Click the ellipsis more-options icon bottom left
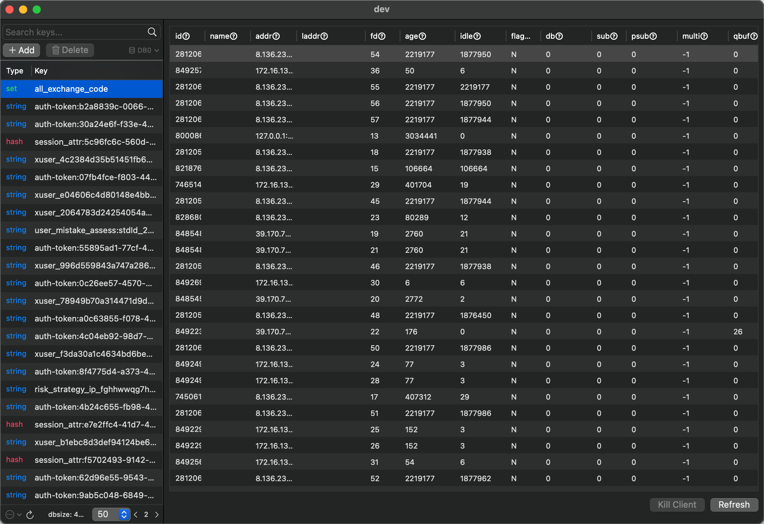Image resolution: width=764 pixels, height=524 pixels. (x=9, y=514)
